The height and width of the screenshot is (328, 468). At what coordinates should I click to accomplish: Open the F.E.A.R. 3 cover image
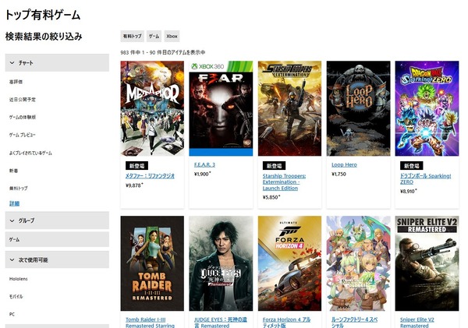221,108
